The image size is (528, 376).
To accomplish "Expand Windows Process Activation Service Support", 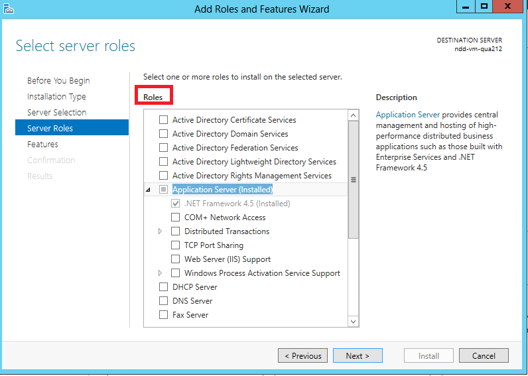I will point(161,273).
